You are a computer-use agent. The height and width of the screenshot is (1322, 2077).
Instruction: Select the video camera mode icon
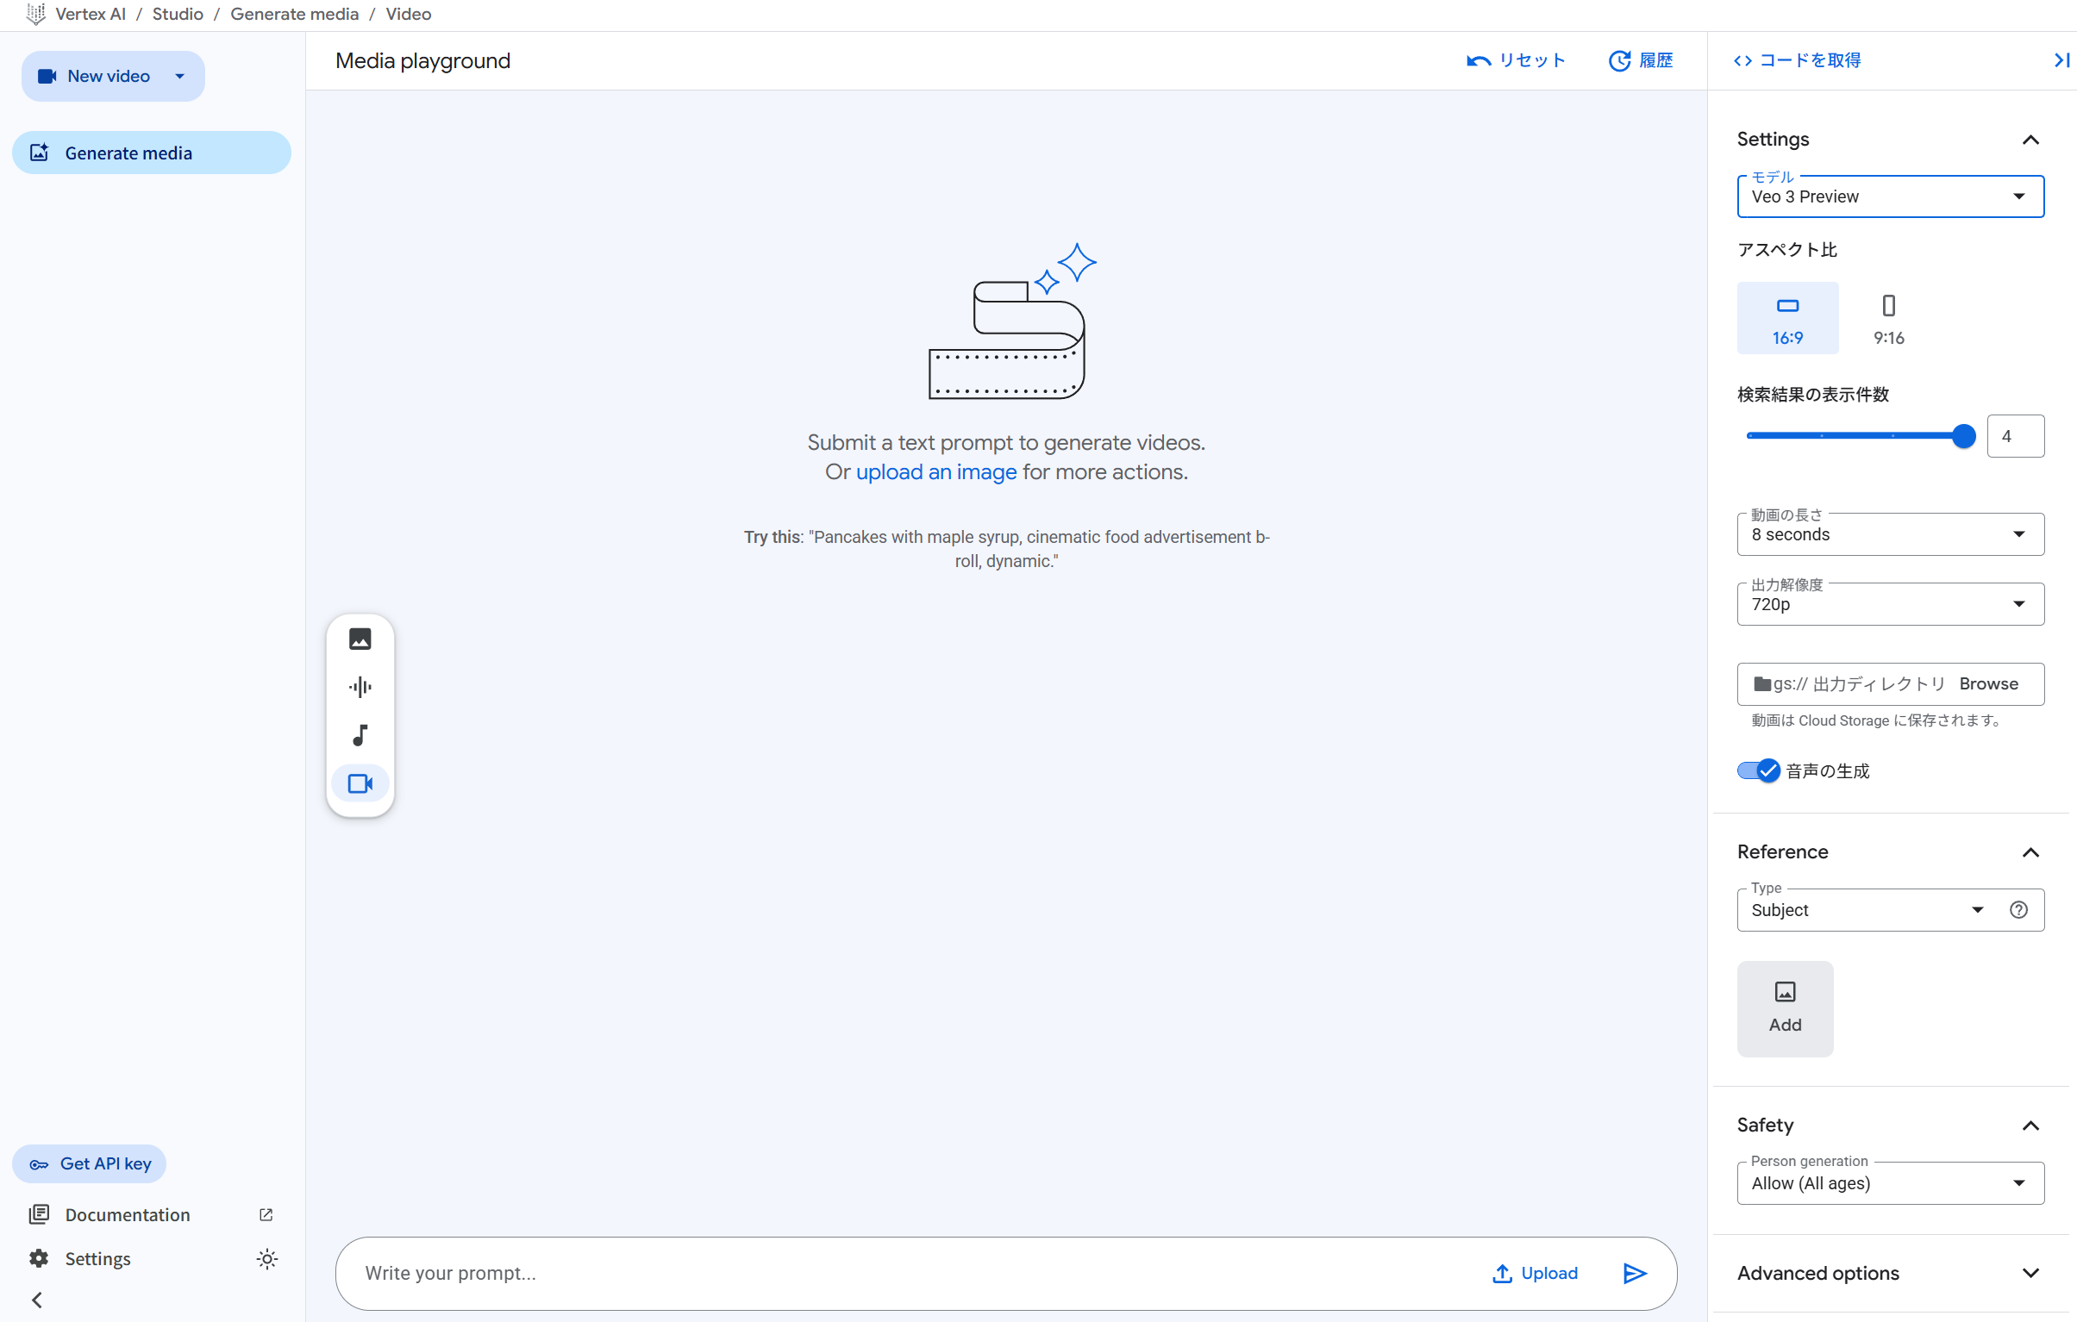360,783
